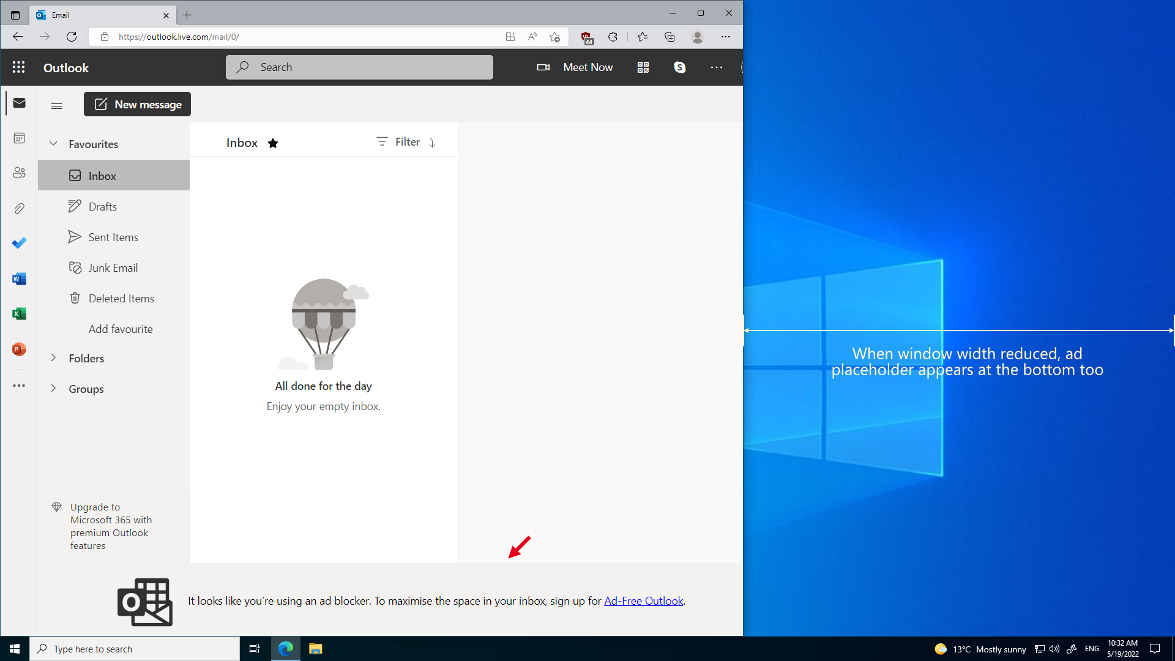Launch Excel from the left app rail
Screen dimensions: 1175x661
click(19, 313)
